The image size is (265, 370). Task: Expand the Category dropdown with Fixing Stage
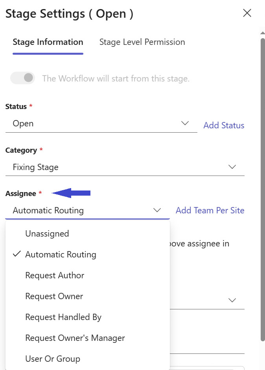tap(125, 167)
